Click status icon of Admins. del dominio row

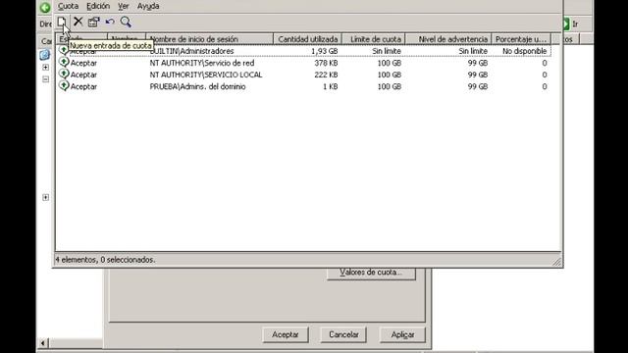tap(64, 85)
